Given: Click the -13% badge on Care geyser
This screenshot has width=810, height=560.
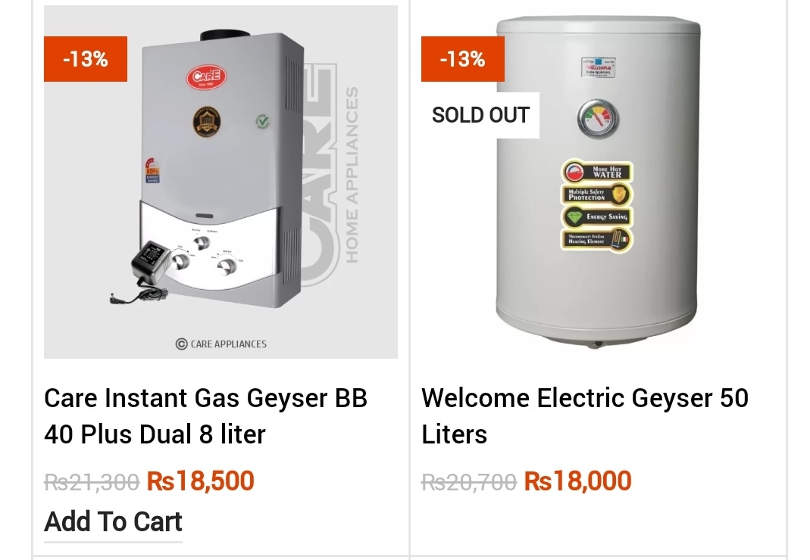Looking at the screenshot, I should pos(85,59).
